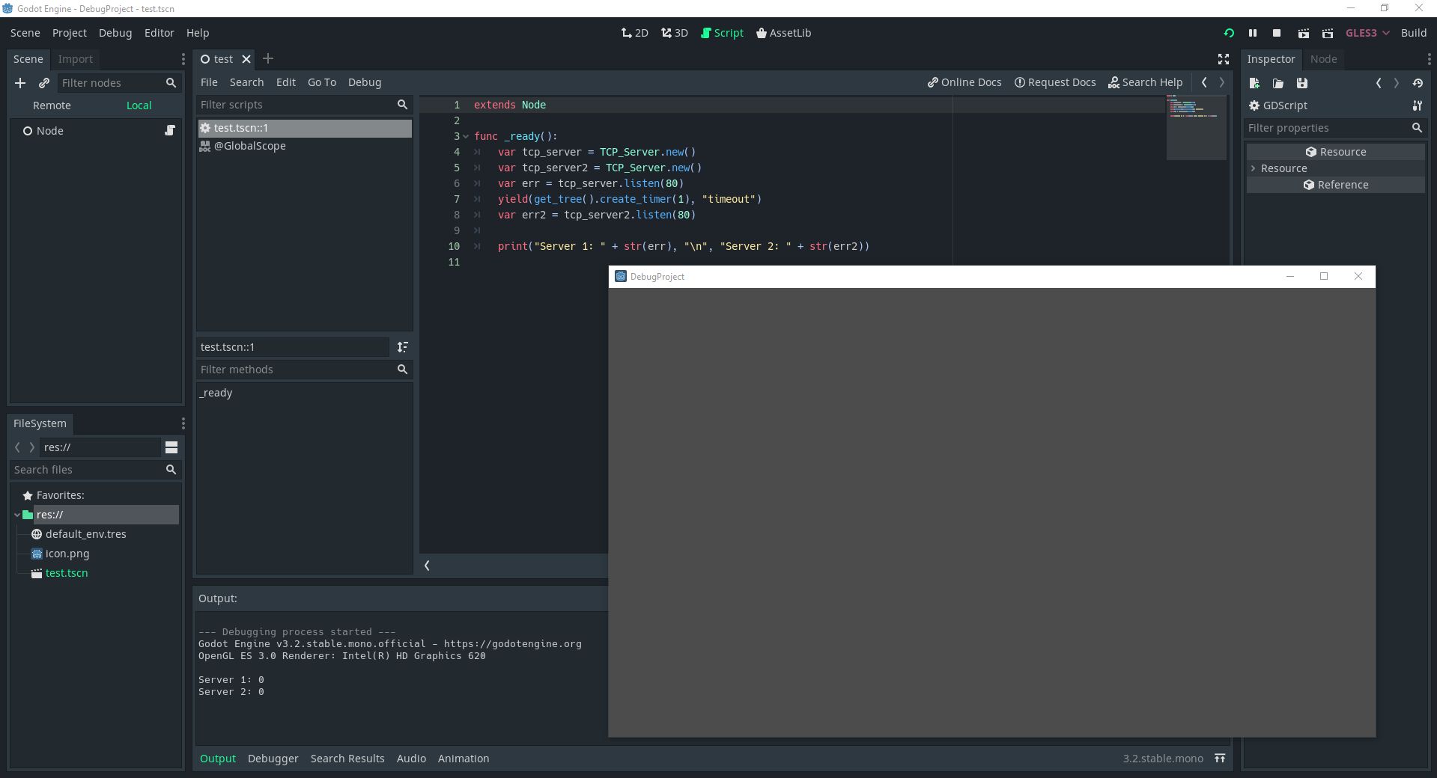Expand the Resource property group
Viewport: 1437px width, 778px height.
point(1253,168)
